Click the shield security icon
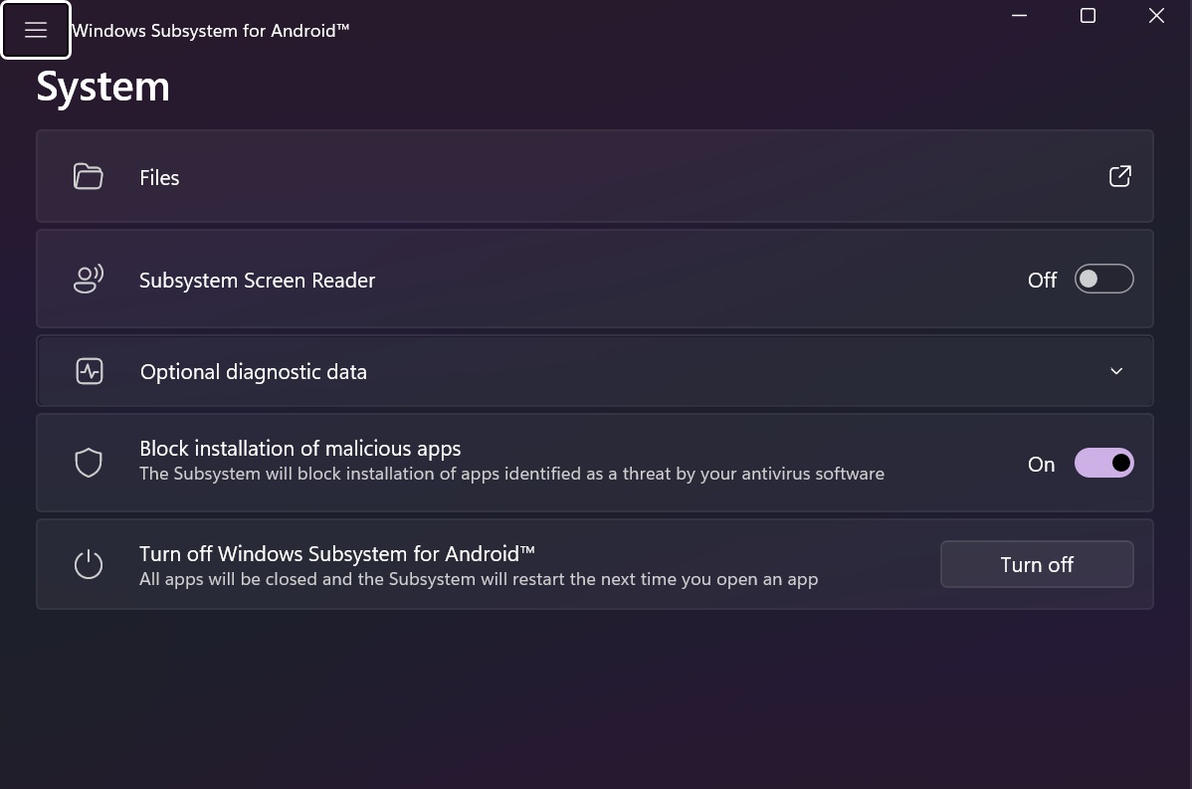1192x789 pixels. (89, 463)
